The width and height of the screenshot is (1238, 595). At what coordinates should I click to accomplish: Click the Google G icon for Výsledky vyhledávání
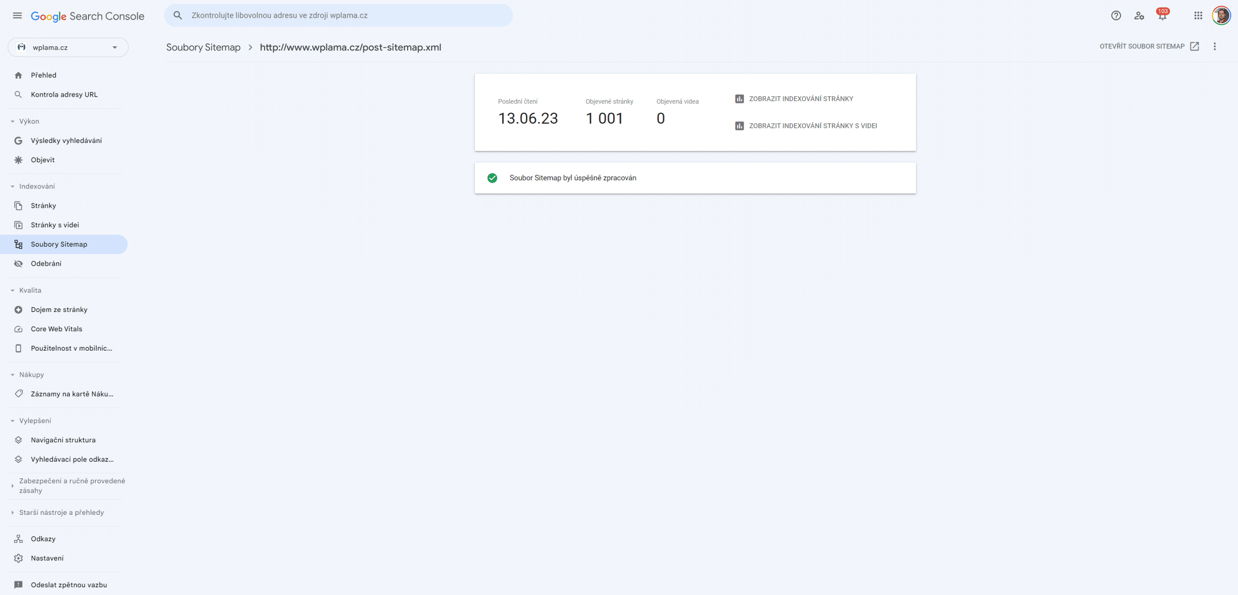pyautogui.click(x=18, y=141)
